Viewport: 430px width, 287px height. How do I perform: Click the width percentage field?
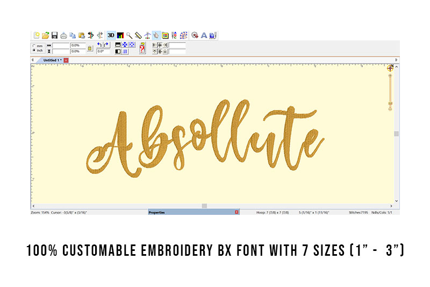coord(78,45)
